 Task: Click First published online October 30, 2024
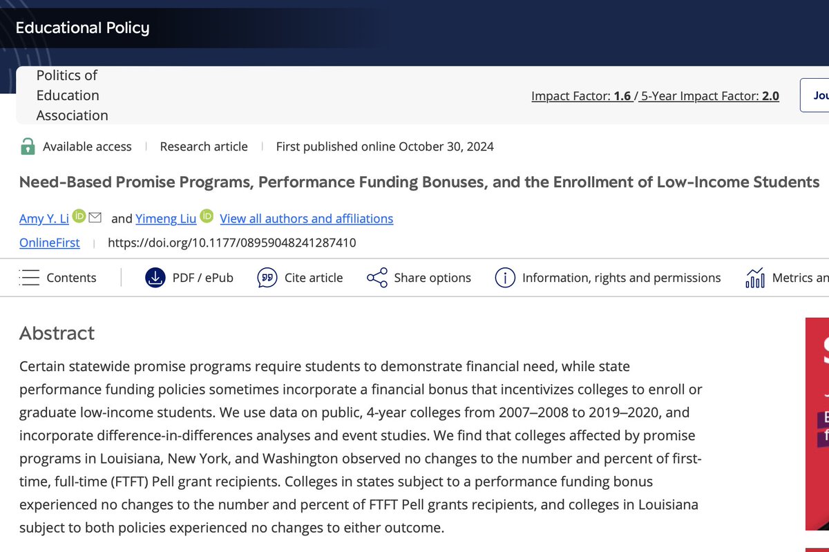[x=385, y=146]
